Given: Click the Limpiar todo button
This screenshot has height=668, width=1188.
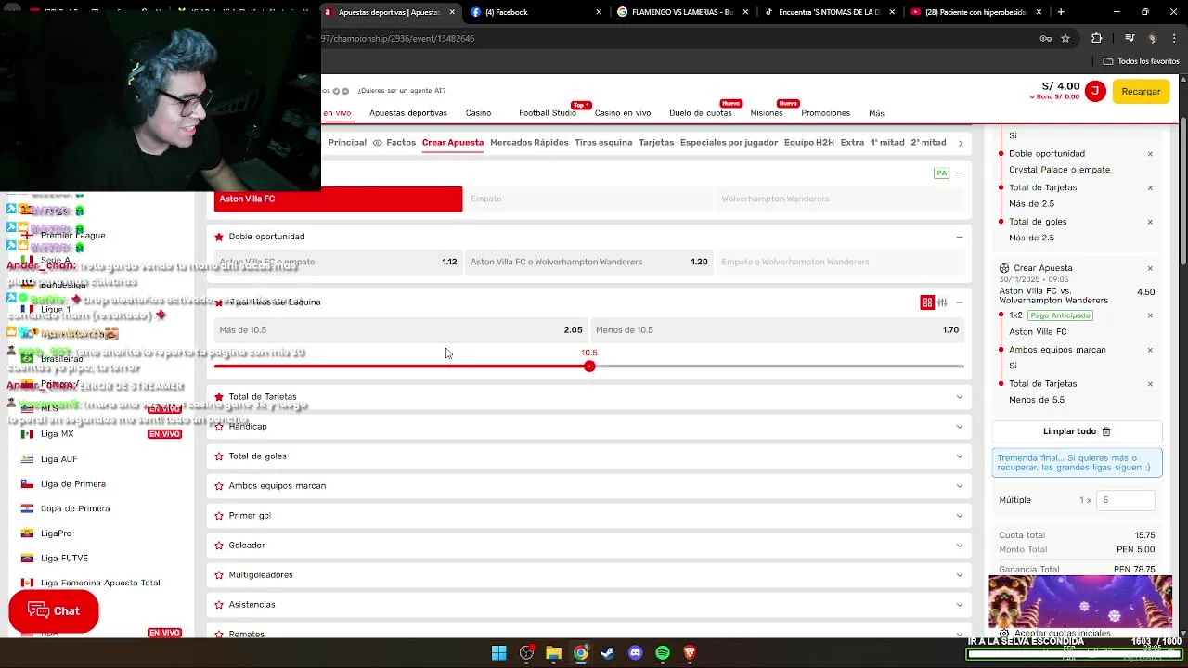Looking at the screenshot, I should click(x=1077, y=431).
